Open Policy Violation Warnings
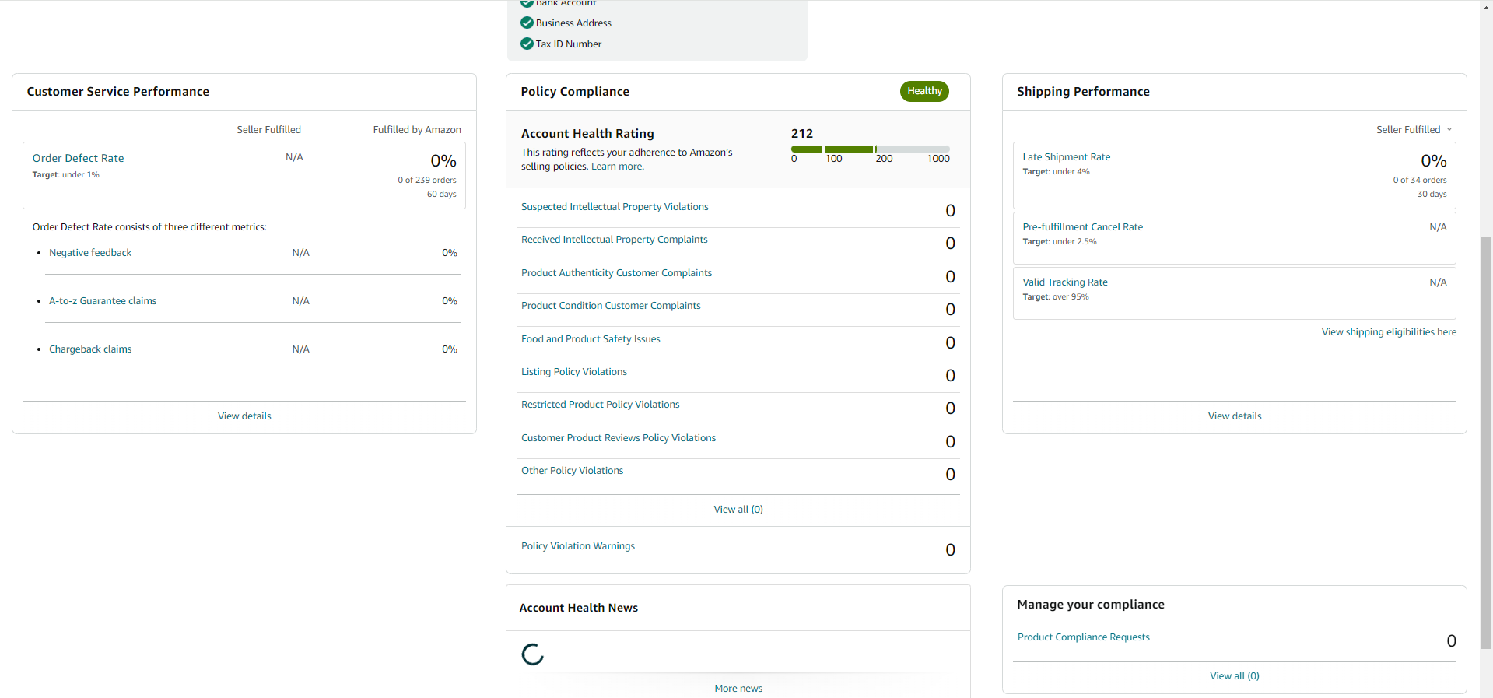The image size is (1493, 698). point(577,546)
